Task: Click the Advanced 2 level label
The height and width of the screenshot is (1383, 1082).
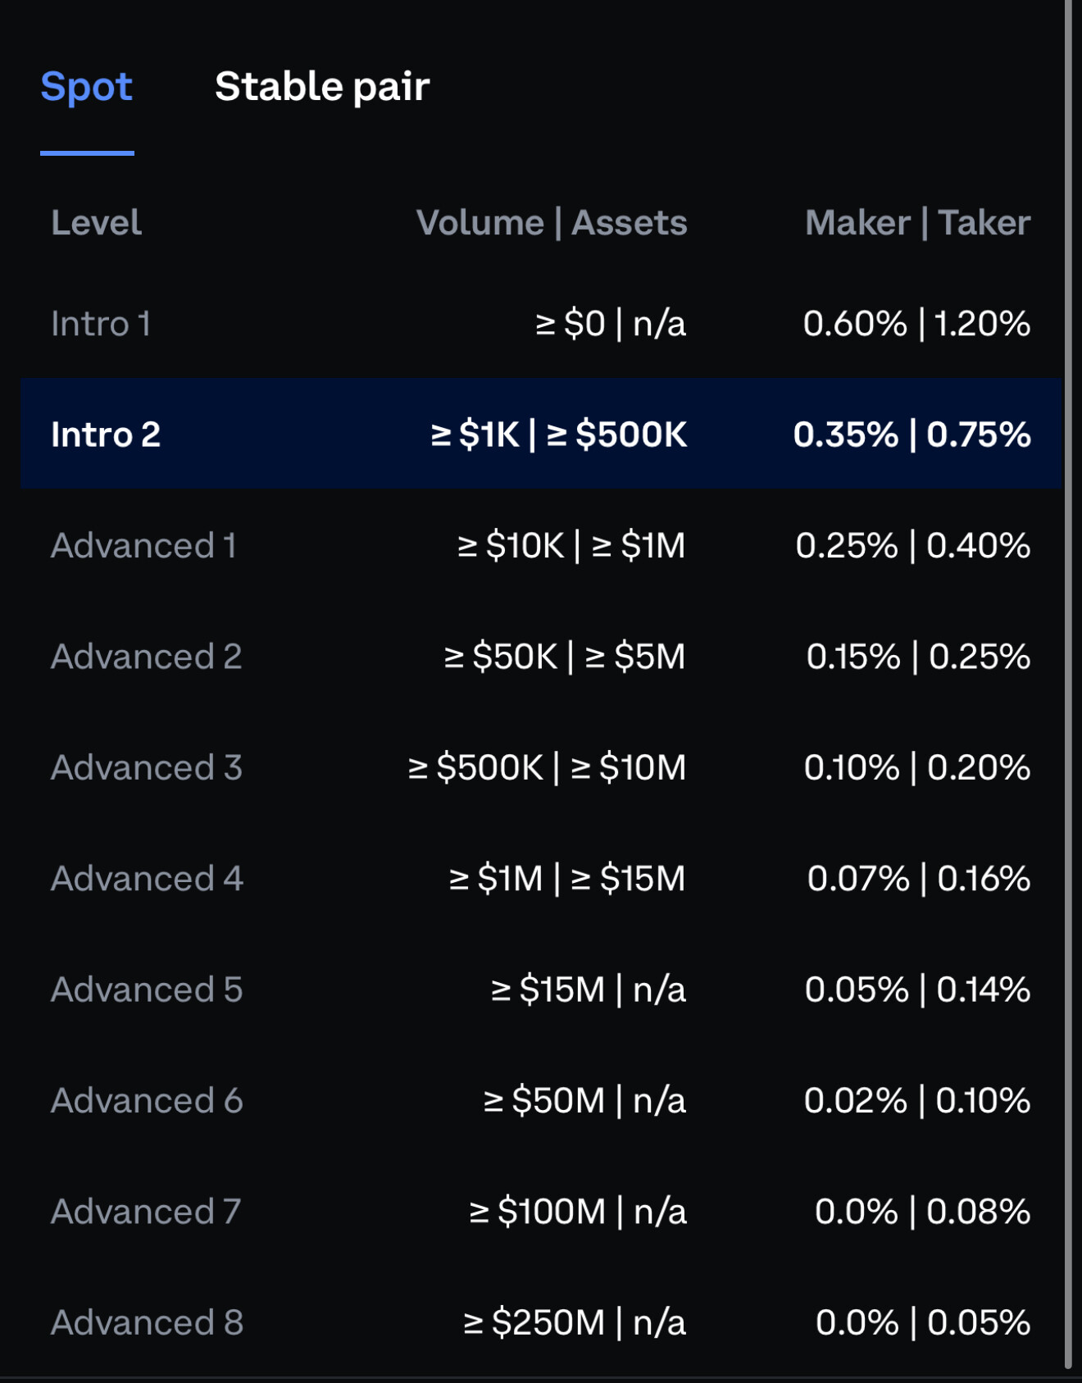Action: point(147,657)
